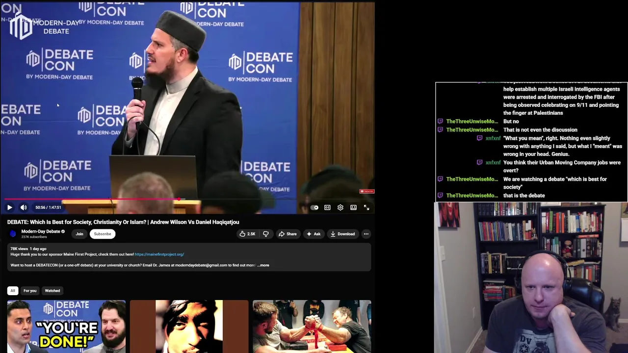Select the For you filter chip

(x=30, y=291)
